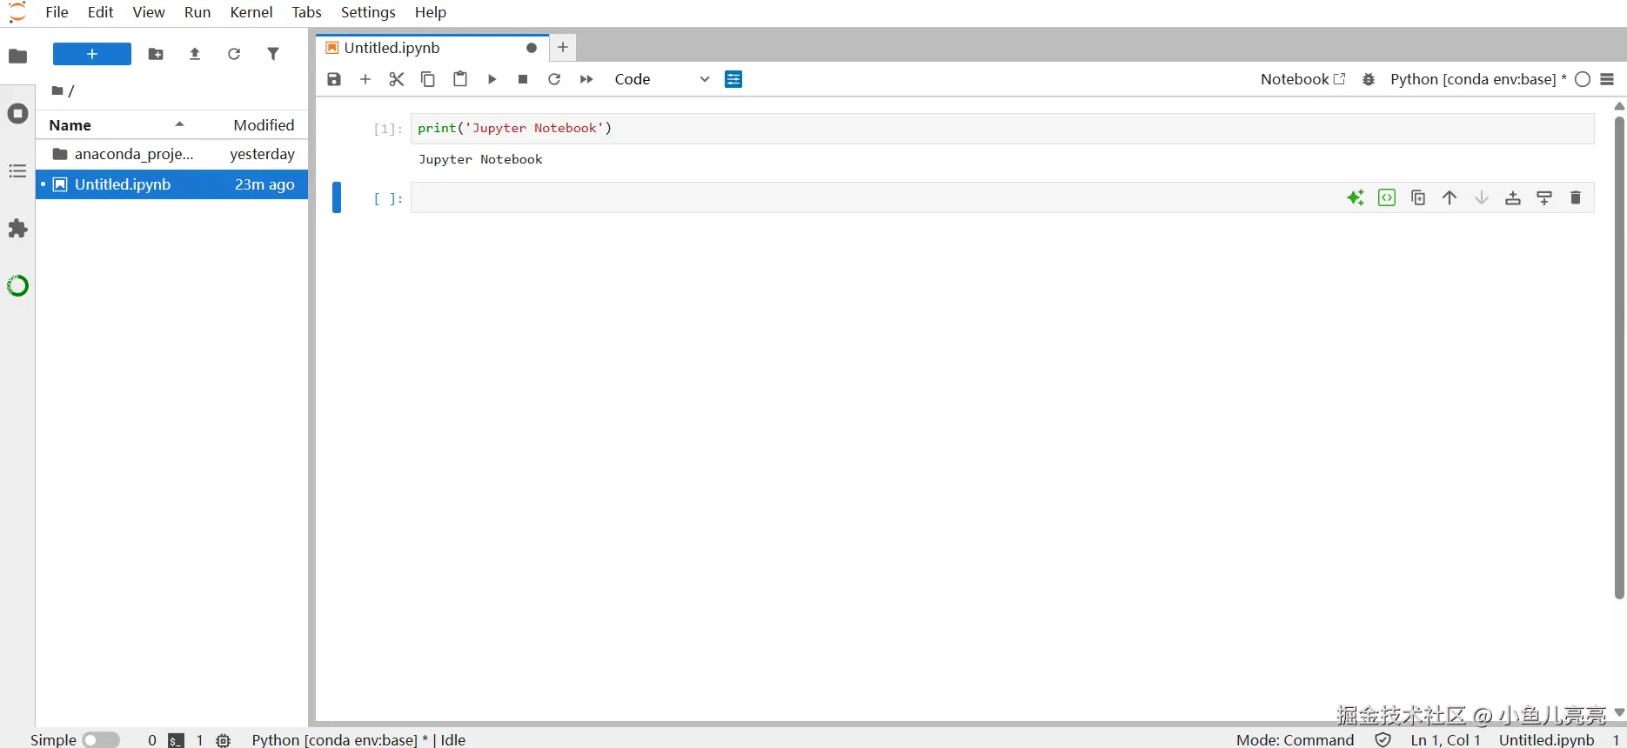The height and width of the screenshot is (748, 1627).
Task: Close the Untitled.ipynb tab via unsaved dot
Action: [x=532, y=48]
